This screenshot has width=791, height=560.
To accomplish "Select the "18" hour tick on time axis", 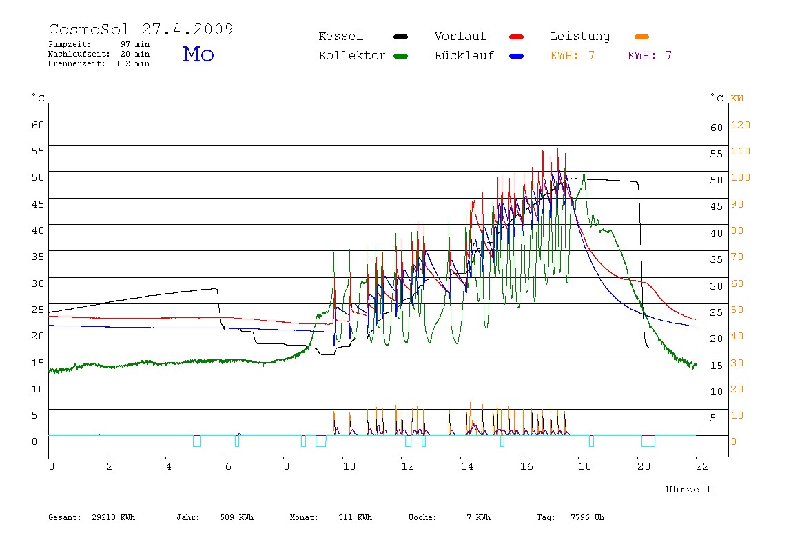I will click(585, 466).
